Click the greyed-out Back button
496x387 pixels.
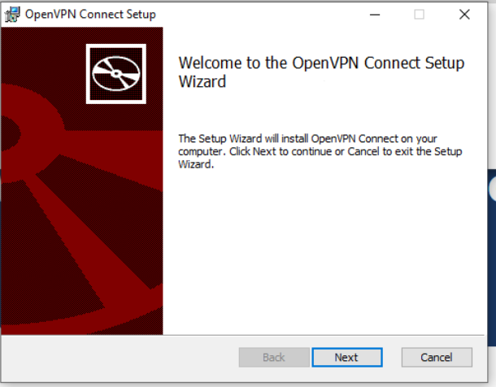(274, 357)
